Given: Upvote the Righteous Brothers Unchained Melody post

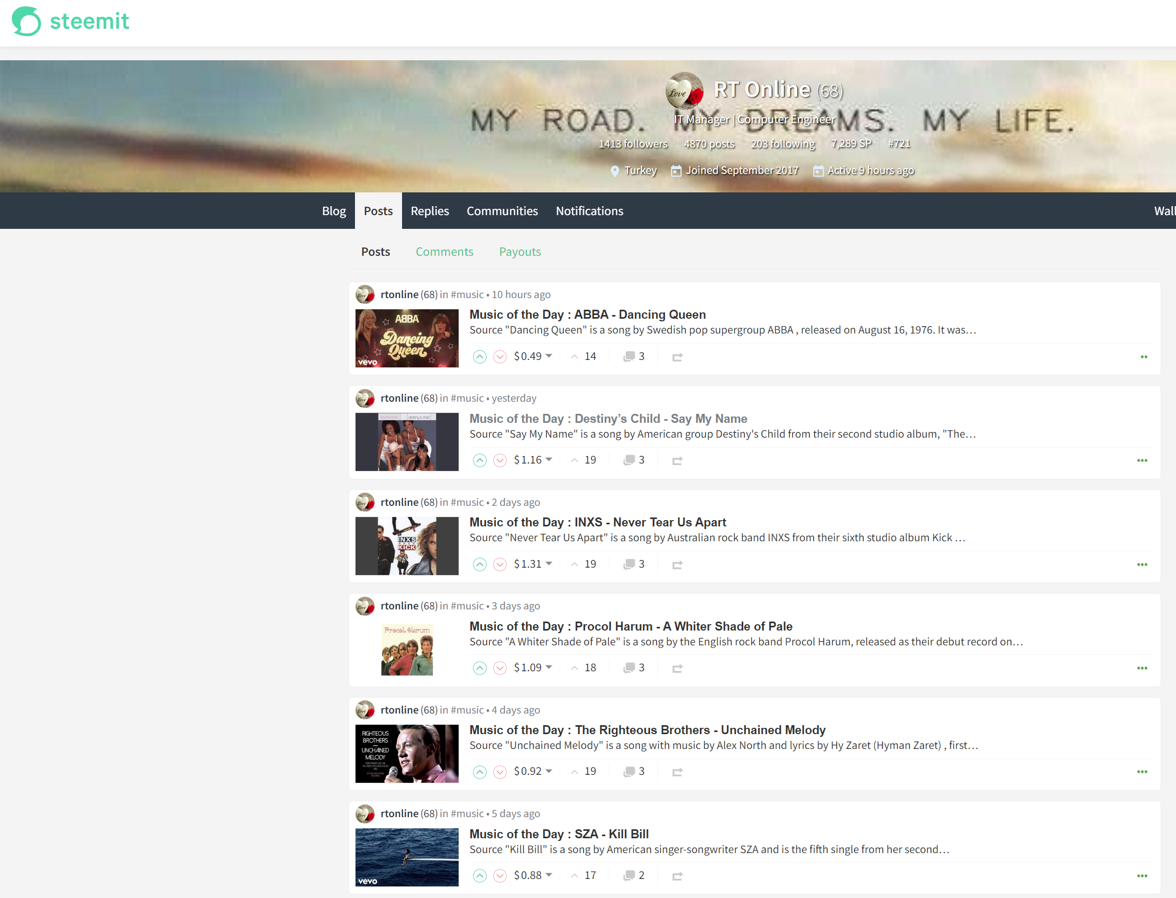Looking at the screenshot, I should [x=479, y=772].
